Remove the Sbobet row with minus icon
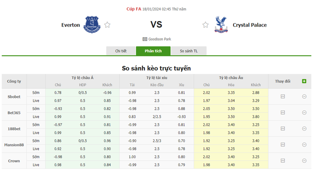 (304, 96)
